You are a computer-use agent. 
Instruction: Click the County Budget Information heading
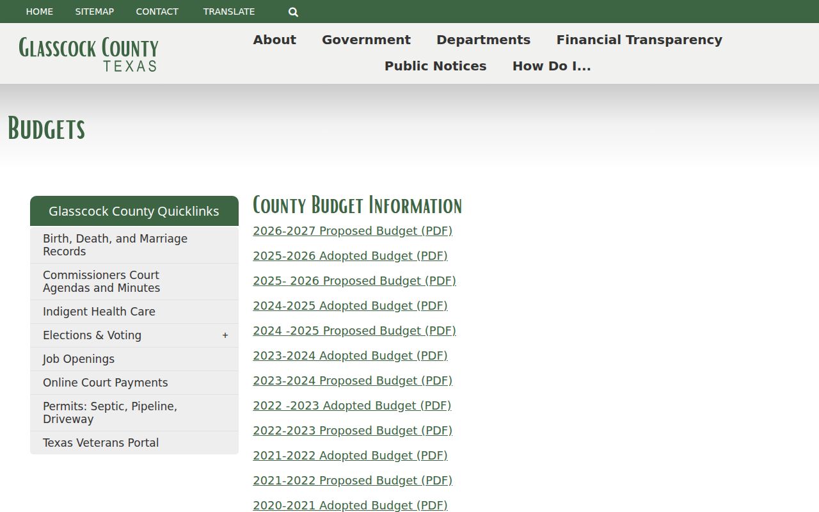click(357, 205)
